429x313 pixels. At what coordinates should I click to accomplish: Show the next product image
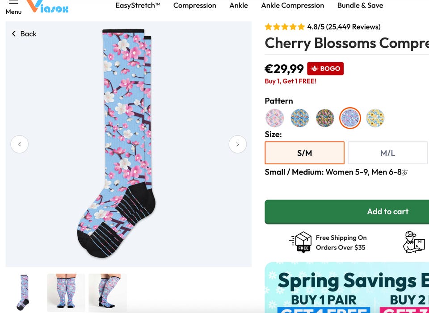[237, 144]
